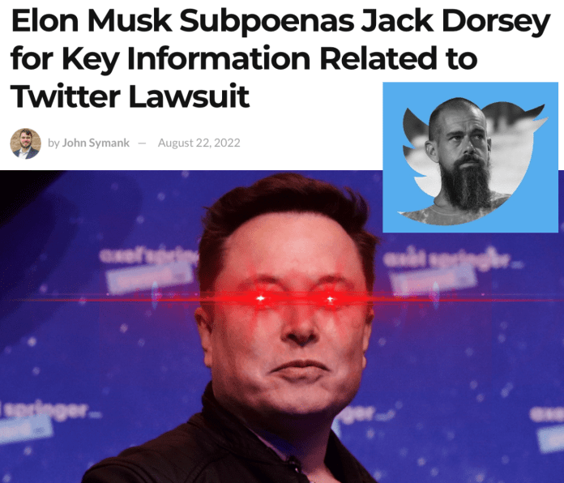The height and width of the screenshot is (483, 564).
Task: Click the partial logo at lower right edge
Action: (547, 412)
